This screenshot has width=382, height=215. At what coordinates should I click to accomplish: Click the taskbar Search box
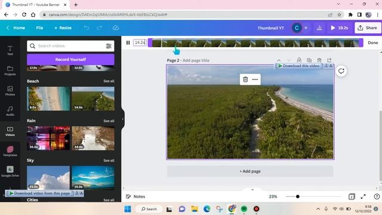click(149, 209)
